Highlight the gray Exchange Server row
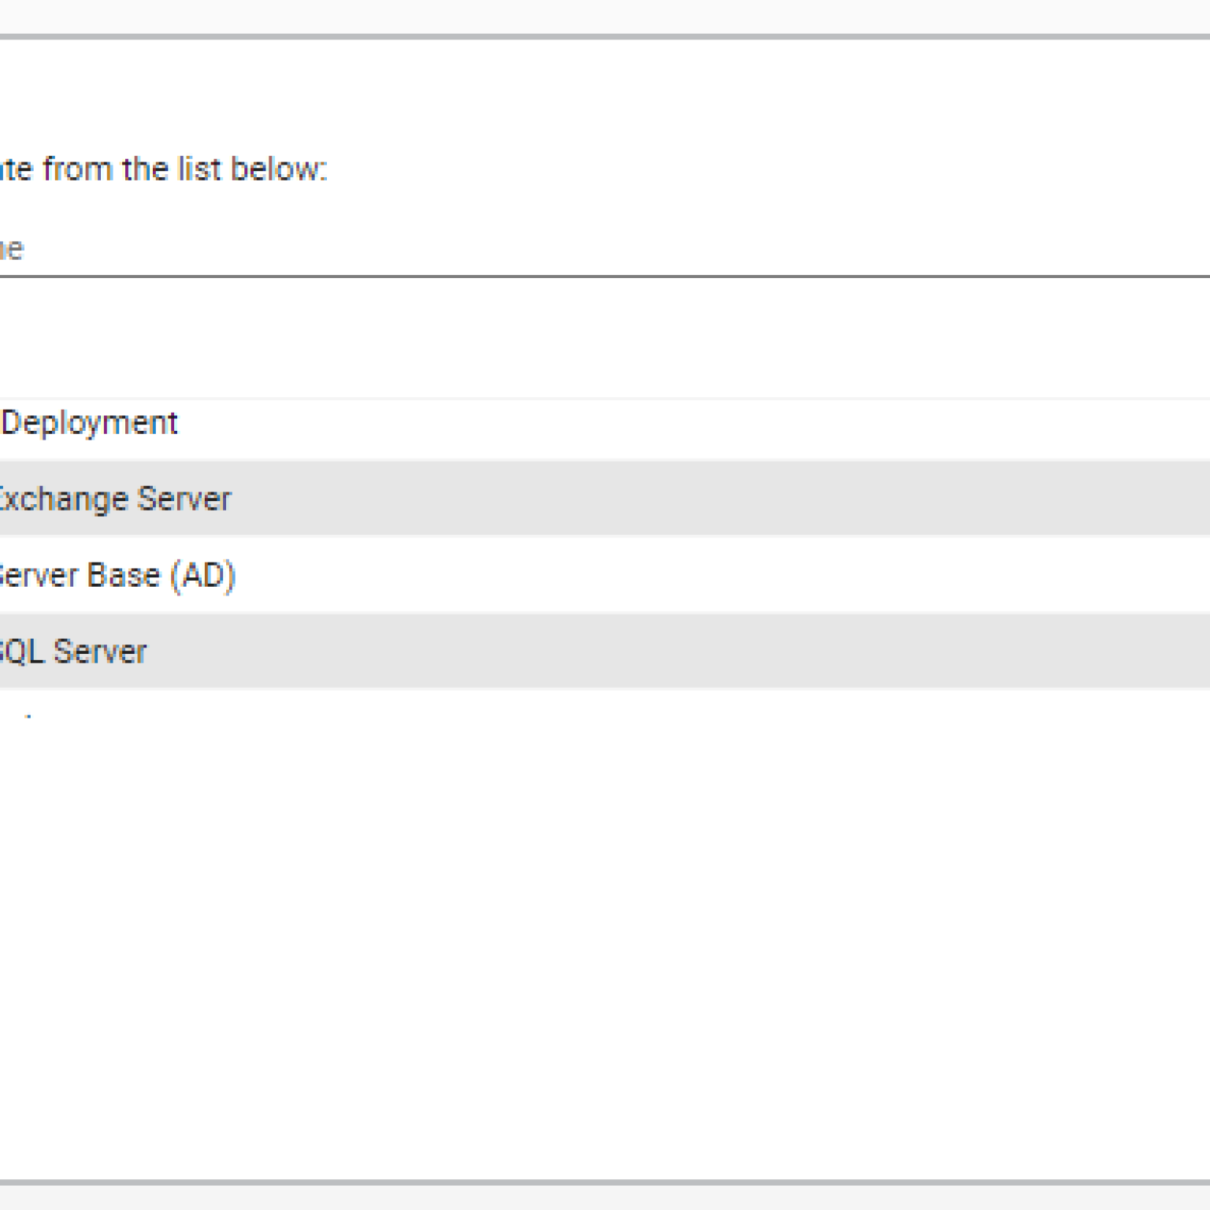 coord(605,499)
